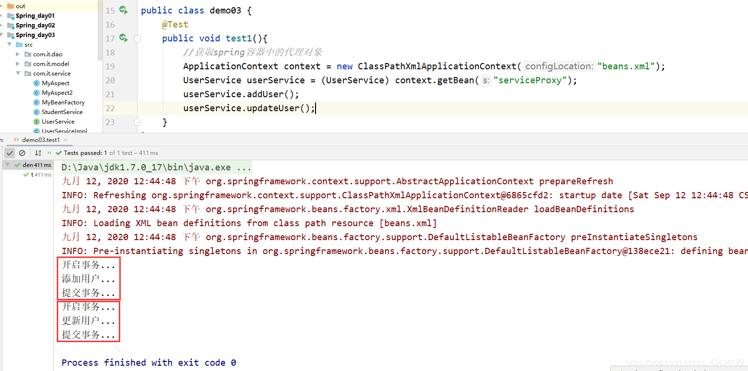
Task: Place cursor on userService.updateUser(); line
Action: (x=249, y=108)
